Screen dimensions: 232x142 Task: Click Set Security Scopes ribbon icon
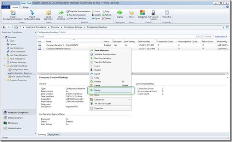(153, 15)
